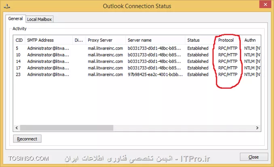Click NTLM value in CID 10 row
This screenshot has width=274, height=167.
(252, 55)
